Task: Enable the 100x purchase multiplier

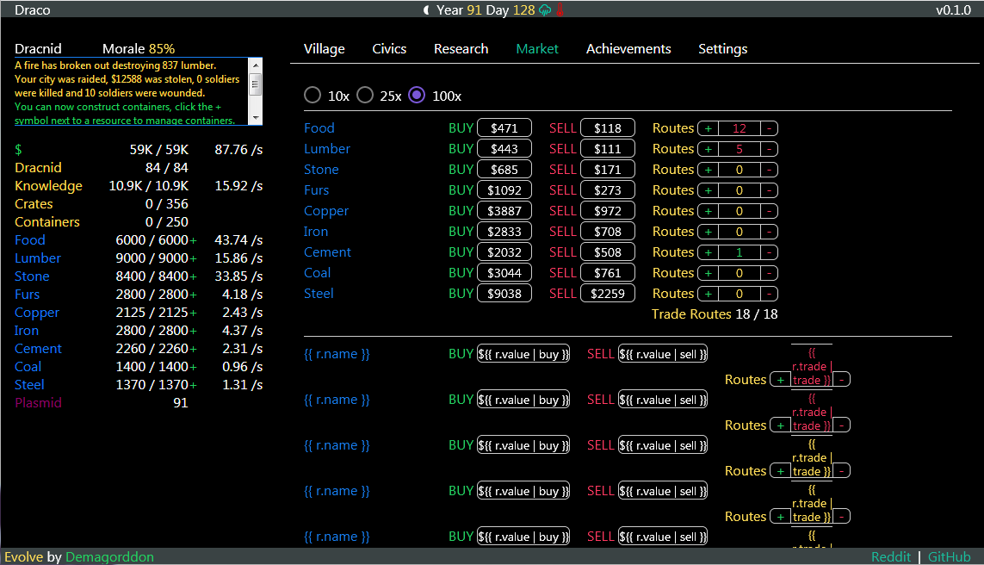Action: point(417,95)
